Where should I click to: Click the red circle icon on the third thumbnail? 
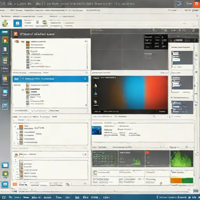coord(148,152)
